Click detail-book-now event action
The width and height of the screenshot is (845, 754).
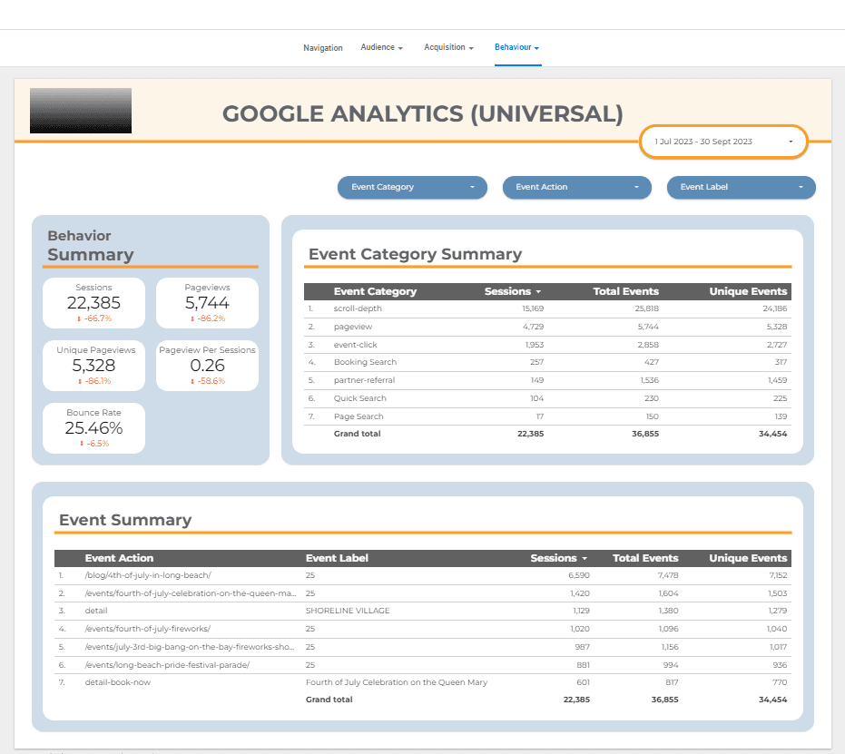click(118, 682)
